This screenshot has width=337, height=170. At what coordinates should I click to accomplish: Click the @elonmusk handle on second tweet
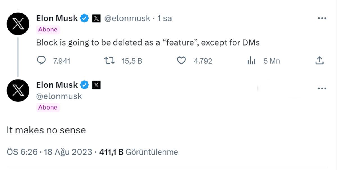pyautogui.click(x=59, y=96)
